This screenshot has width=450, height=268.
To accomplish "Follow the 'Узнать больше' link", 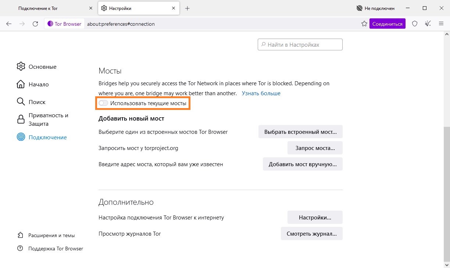I will coord(261,93).
